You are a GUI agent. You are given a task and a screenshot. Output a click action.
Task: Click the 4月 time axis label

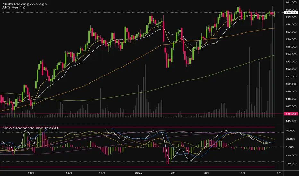[243, 173]
